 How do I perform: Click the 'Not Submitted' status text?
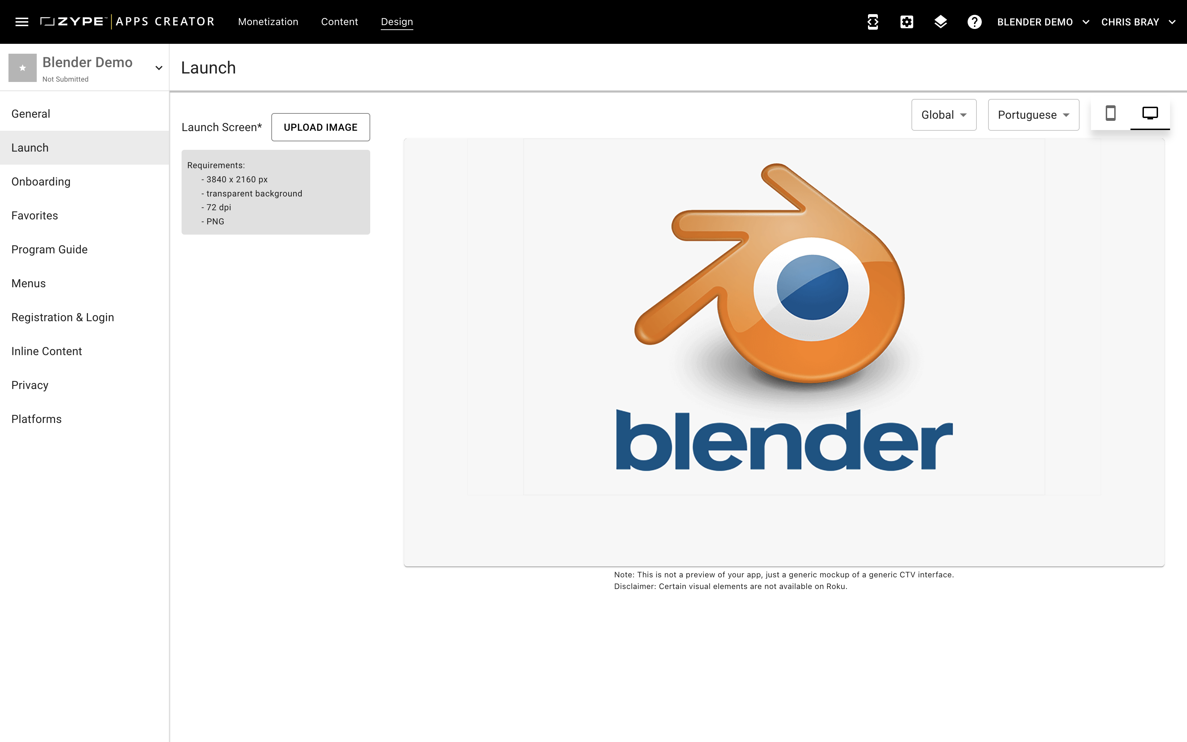coord(65,79)
